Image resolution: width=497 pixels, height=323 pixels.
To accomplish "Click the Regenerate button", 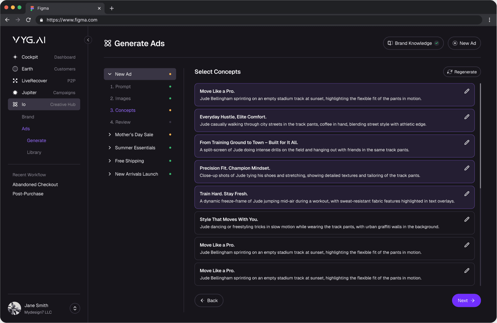I will tap(462, 72).
